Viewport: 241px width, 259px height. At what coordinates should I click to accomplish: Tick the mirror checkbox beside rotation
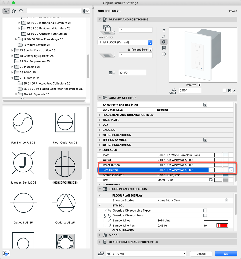point(224,90)
